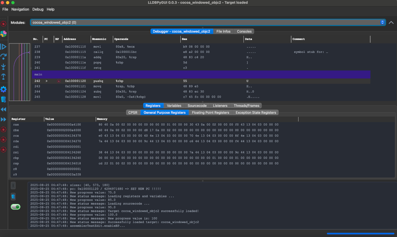Clear the console log with trash icon
397x237 pixels.
click(x=13, y=197)
